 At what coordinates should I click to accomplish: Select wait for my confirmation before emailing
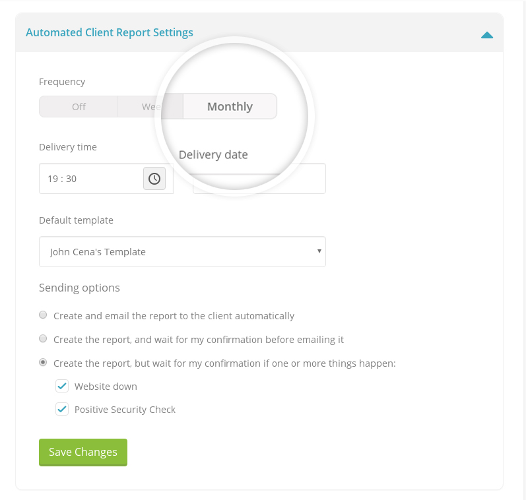[x=43, y=339]
